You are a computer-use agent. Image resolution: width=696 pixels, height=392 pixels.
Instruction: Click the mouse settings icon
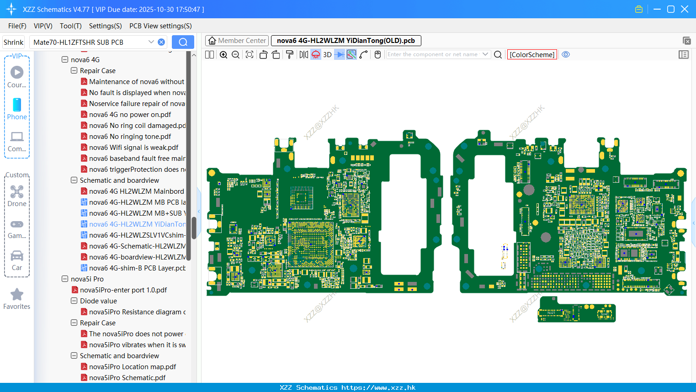coord(377,54)
